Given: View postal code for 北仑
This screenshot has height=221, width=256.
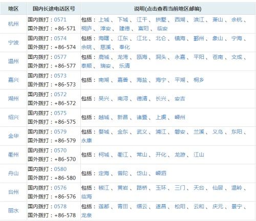Looking at the screenshot, I should click(161, 38).
